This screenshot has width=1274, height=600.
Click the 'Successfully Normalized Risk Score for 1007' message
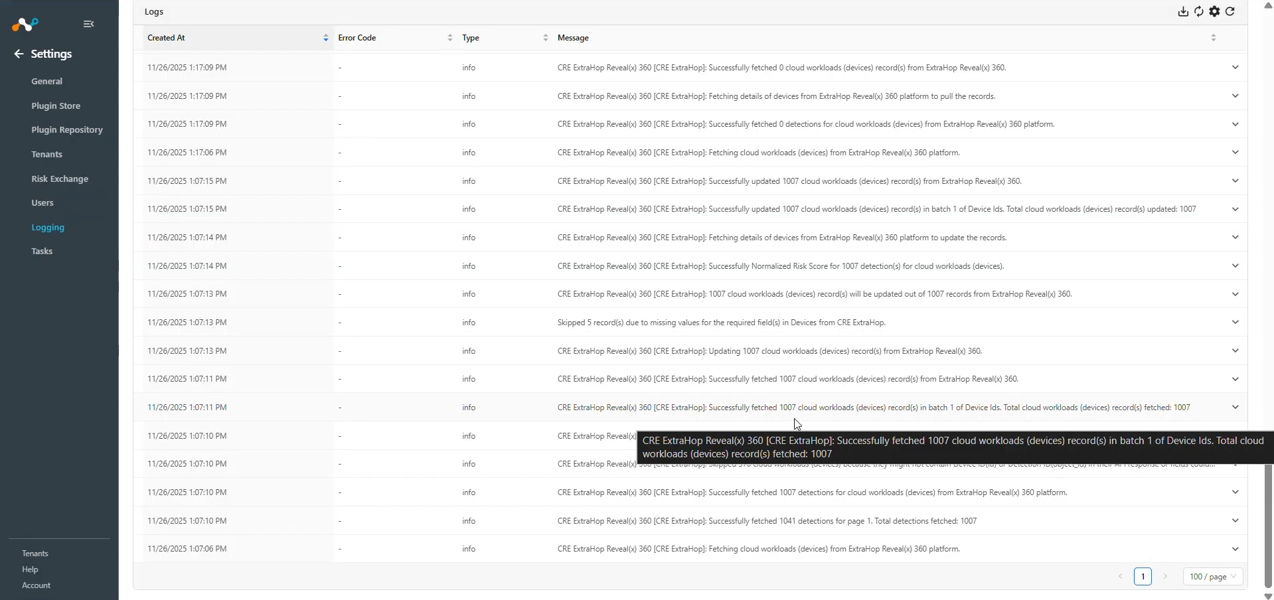coord(781,266)
